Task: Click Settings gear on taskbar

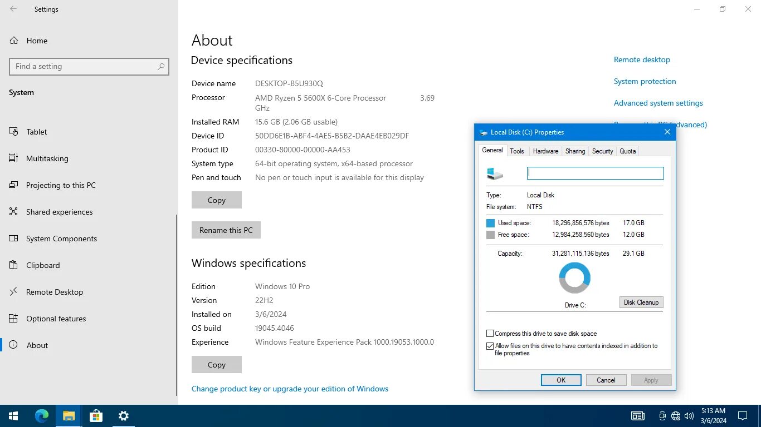Action: click(x=124, y=416)
